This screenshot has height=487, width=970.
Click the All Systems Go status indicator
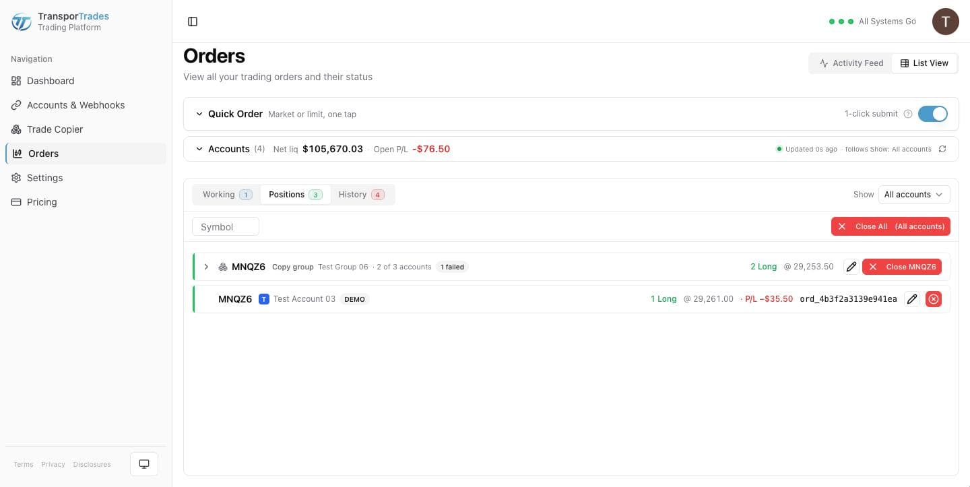pos(872,22)
